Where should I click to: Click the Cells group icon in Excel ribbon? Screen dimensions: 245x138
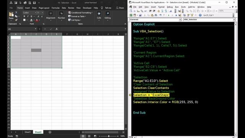[x=99, y=14]
